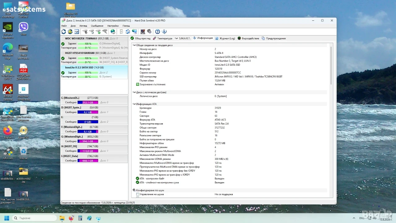This screenshot has width=396, height=223.
Task: Click the document report toolbar icon
Action: pyautogui.click(x=121, y=32)
